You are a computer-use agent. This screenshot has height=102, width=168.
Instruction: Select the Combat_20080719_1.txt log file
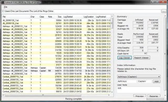pos(56,77)
